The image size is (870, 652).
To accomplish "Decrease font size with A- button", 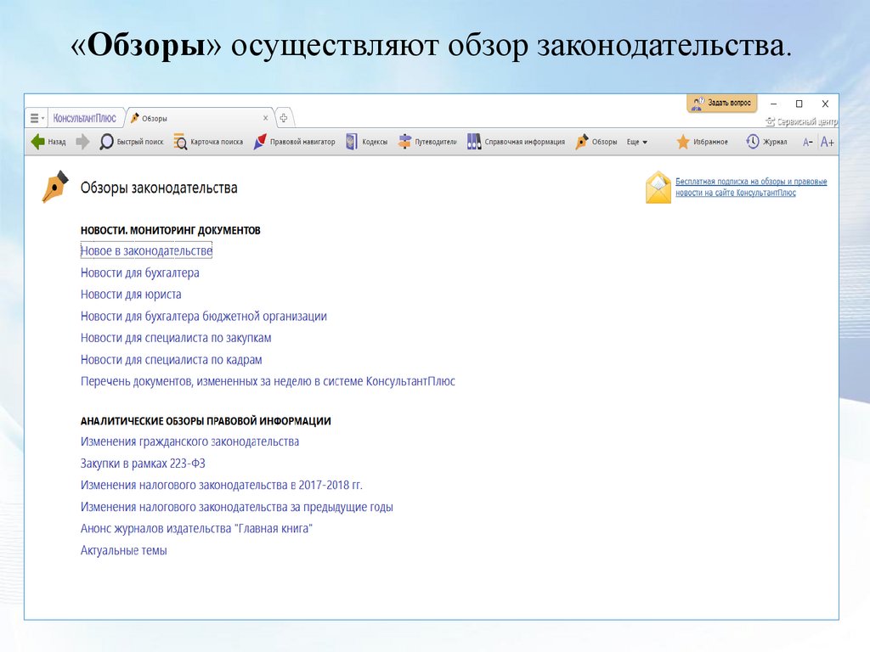I will [x=808, y=143].
